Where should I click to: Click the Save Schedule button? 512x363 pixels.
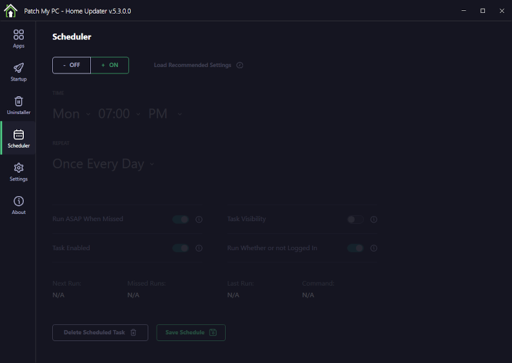191,333
